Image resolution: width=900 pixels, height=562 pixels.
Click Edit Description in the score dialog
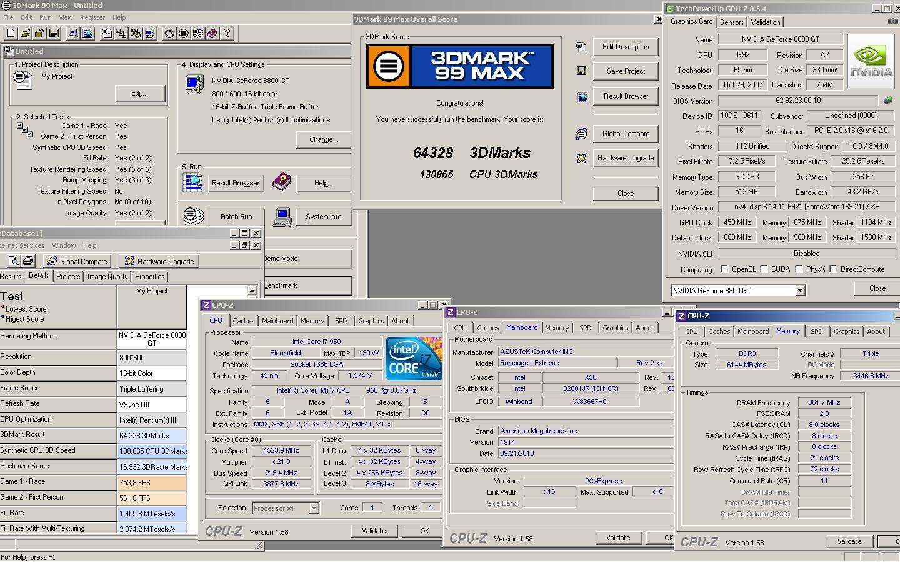point(626,47)
